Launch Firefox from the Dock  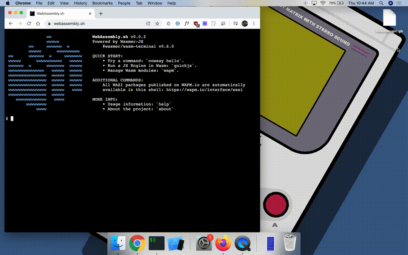click(x=223, y=243)
